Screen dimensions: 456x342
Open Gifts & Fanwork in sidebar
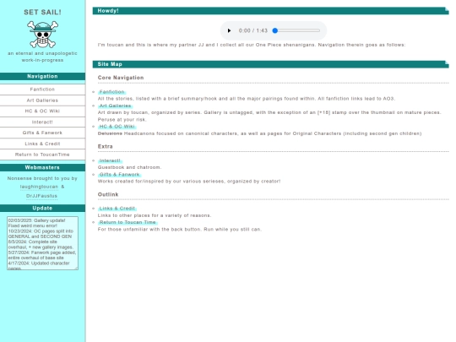(42, 133)
